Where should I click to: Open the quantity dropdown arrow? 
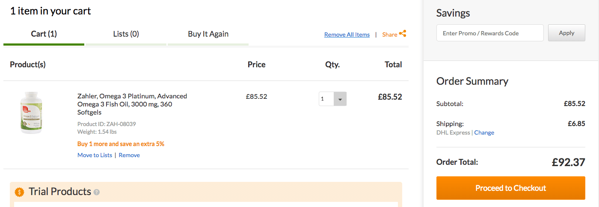click(x=340, y=99)
